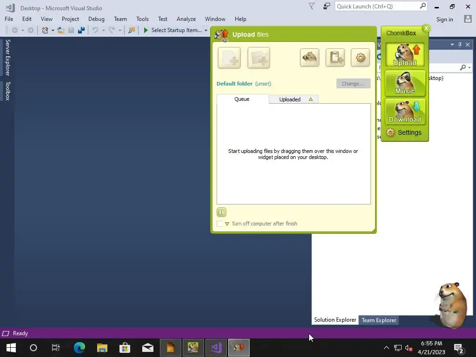The width and height of the screenshot is (476, 357).
Task: Click the ChomikBox Upload widget button
Action: coord(405,55)
